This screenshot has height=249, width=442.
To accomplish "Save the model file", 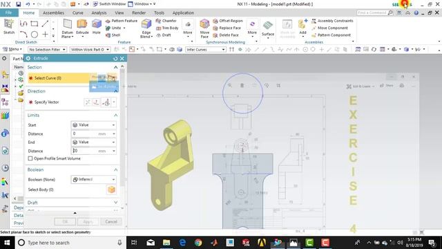I will tap(19, 4).
